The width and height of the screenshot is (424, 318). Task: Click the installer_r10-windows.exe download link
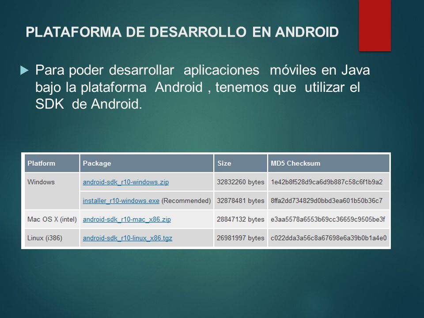[121, 201]
